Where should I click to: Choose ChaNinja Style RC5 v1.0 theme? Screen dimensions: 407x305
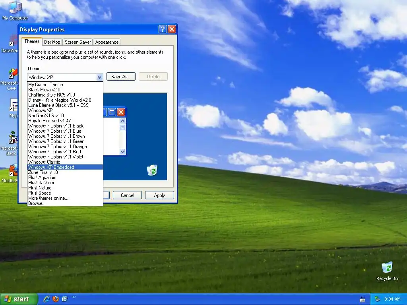[65, 95]
